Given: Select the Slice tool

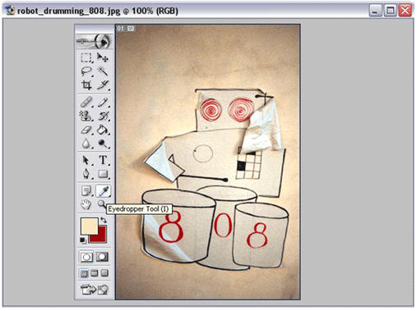Looking at the screenshot, I should pyautogui.click(x=103, y=85).
